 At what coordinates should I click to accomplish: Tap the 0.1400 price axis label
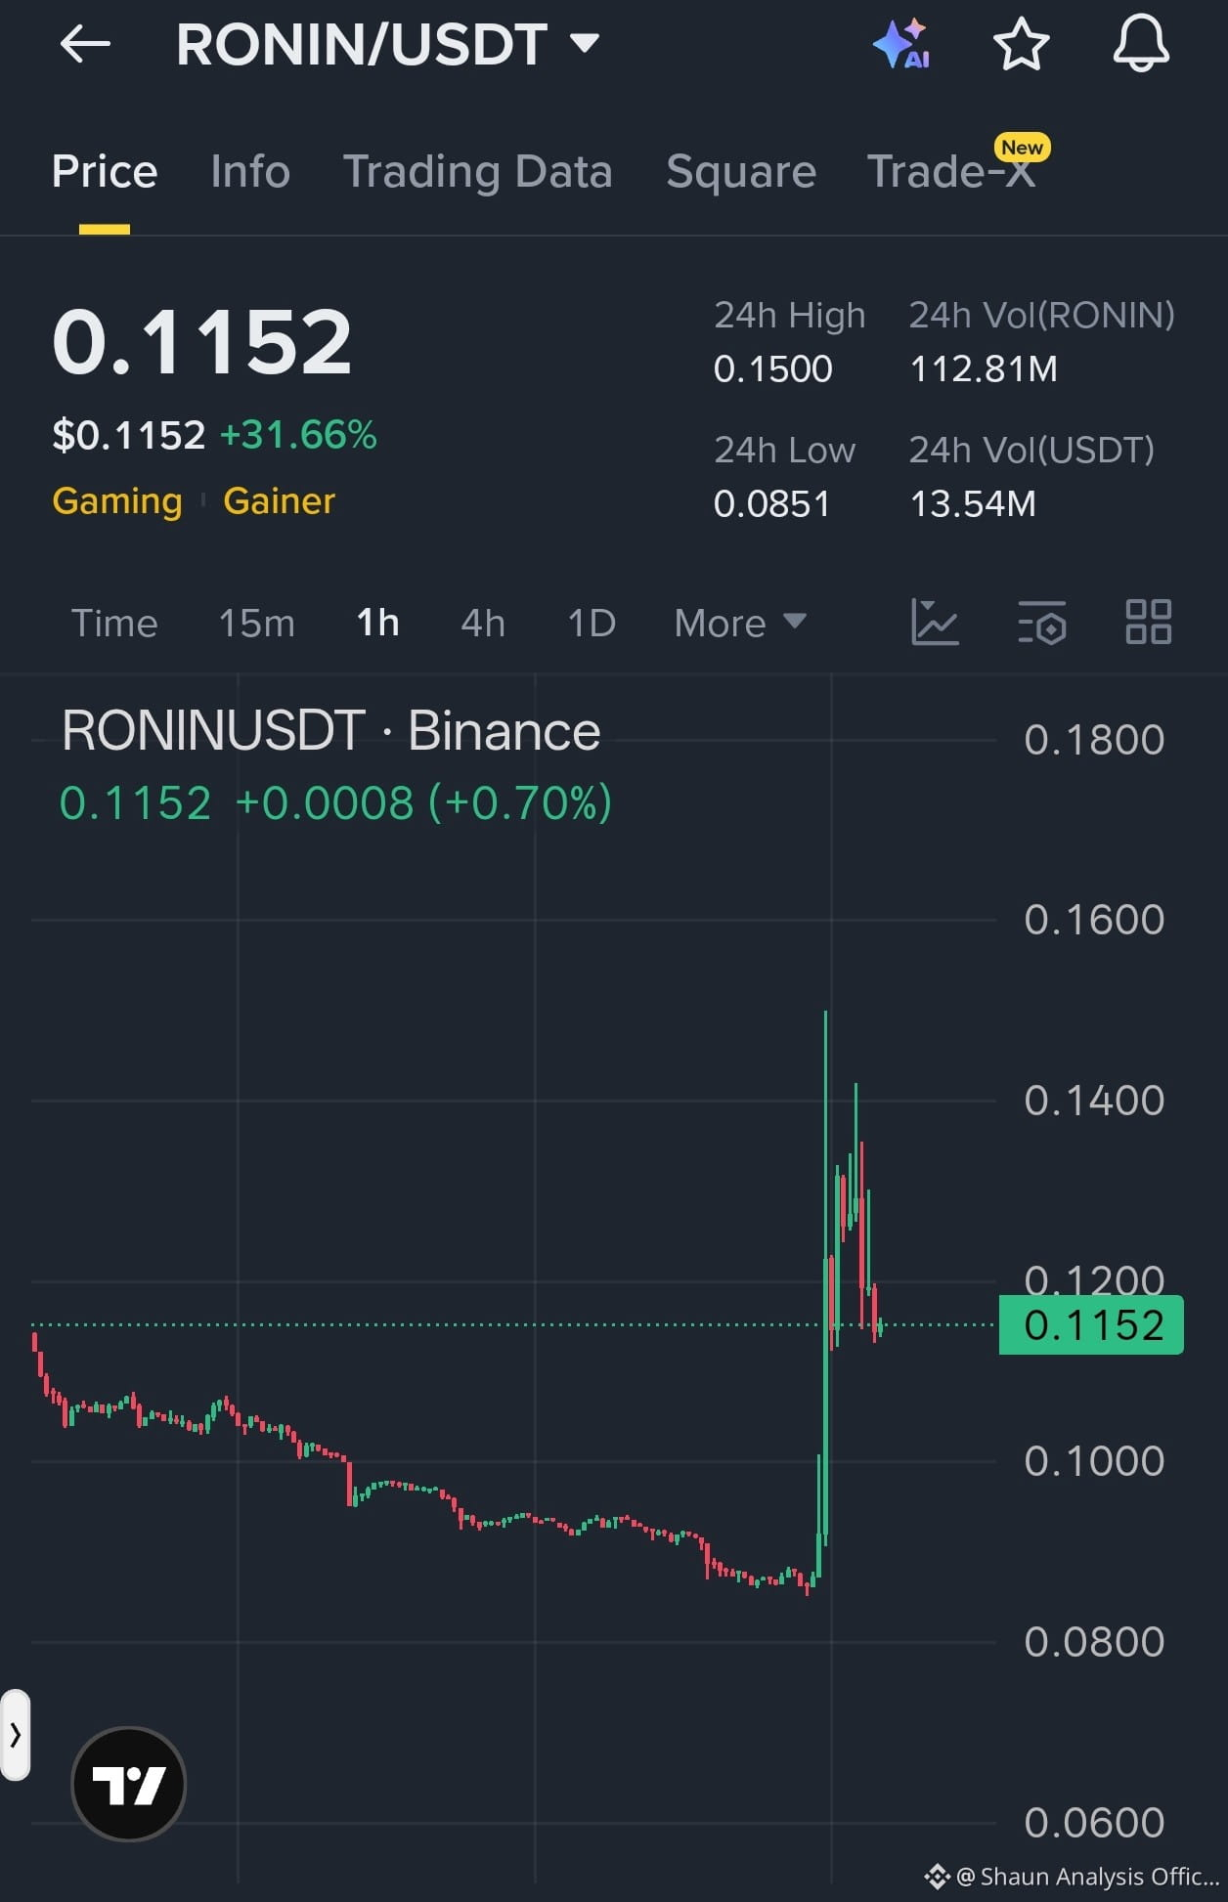[x=1094, y=1101]
